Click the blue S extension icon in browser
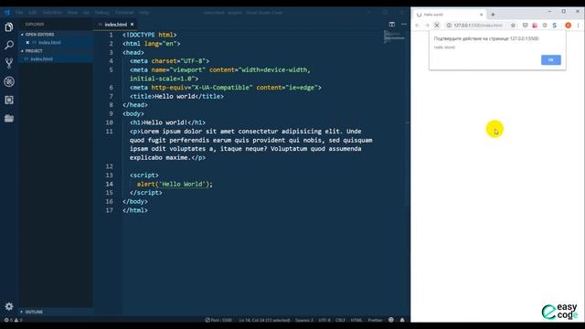 click(555, 26)
